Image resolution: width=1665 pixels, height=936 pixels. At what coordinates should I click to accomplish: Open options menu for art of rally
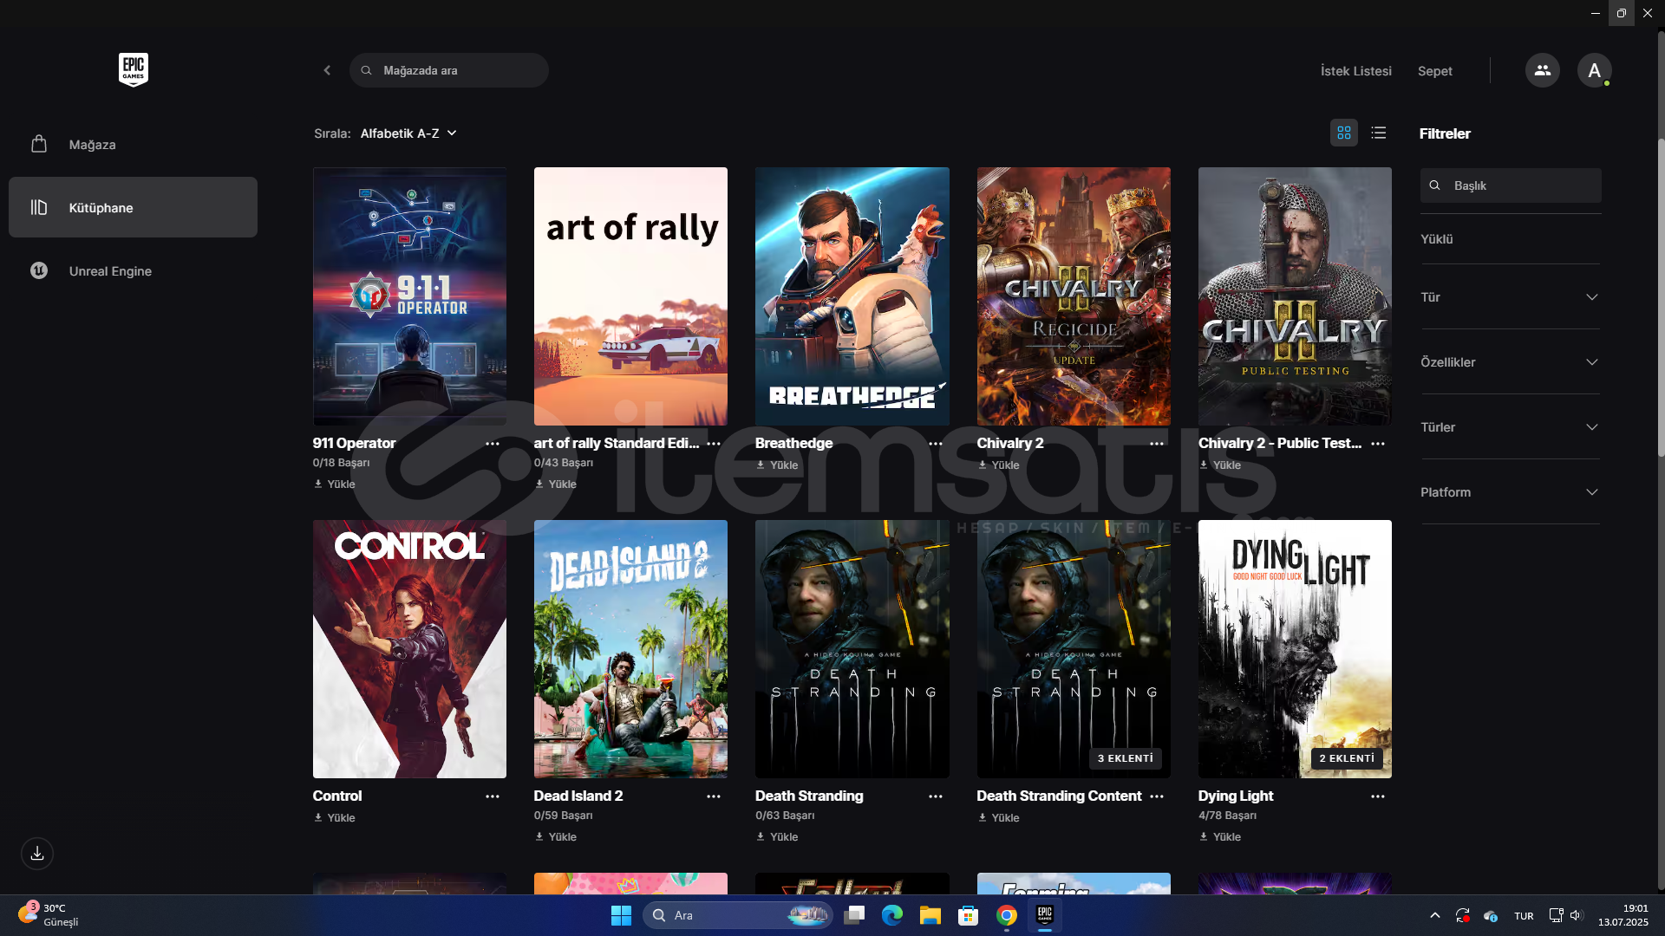(x=714, y=444)
